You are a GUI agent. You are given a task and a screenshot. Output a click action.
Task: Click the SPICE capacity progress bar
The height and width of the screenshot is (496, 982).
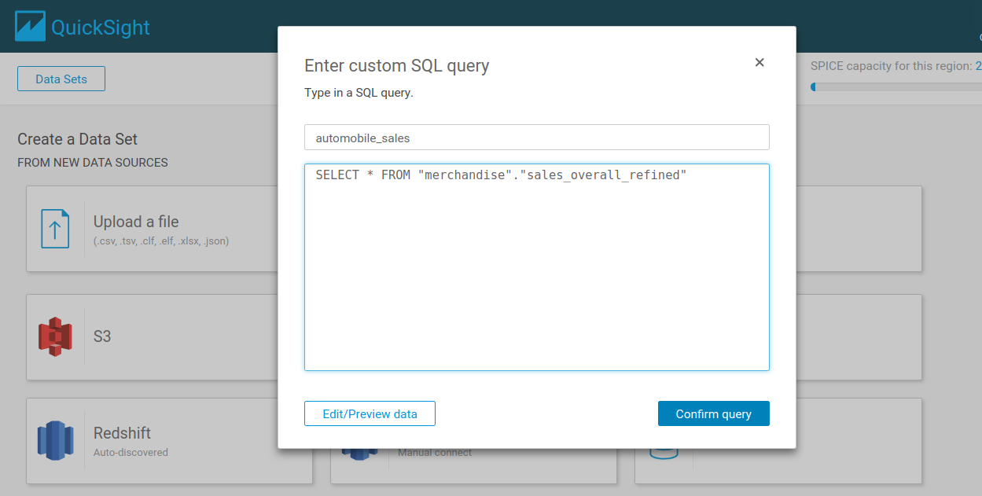896,87
